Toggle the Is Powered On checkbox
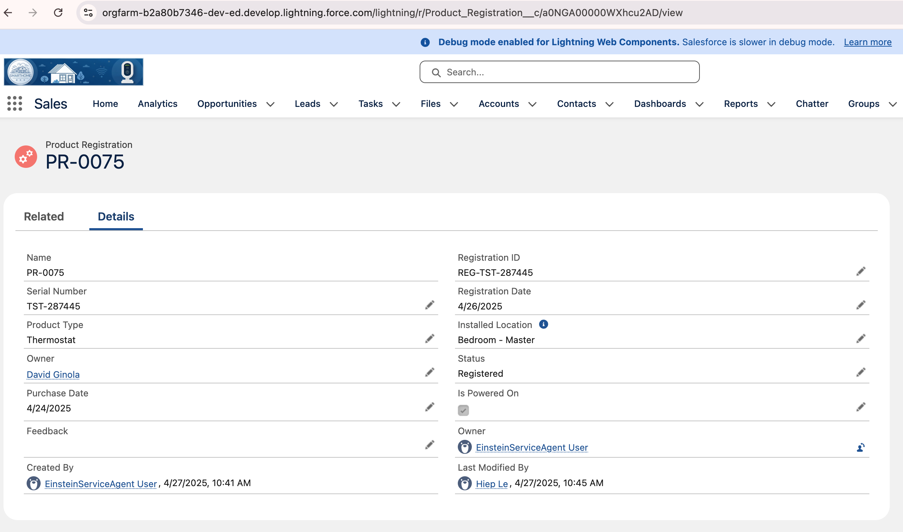The height and width of the screenshot is (532, 903). (x=463, y=410)
